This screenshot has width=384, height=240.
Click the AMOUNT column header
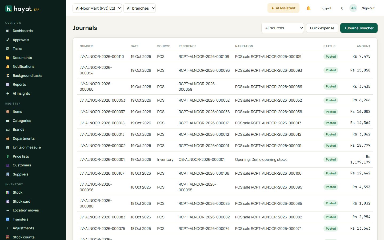click(363, 46)
